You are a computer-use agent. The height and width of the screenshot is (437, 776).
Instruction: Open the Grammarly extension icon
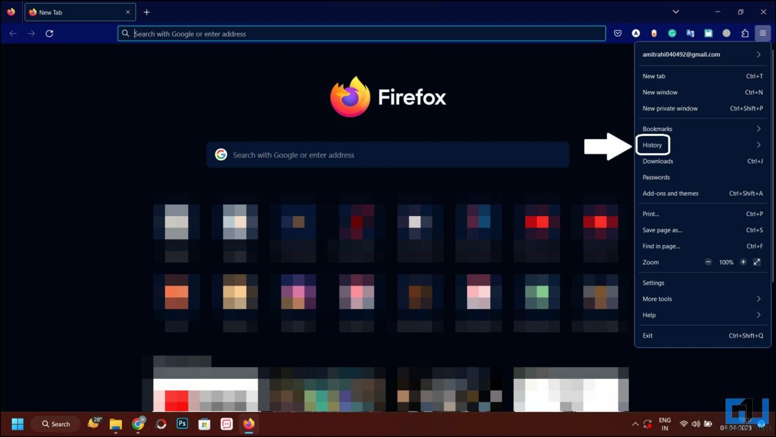click(x=672, y=33)
